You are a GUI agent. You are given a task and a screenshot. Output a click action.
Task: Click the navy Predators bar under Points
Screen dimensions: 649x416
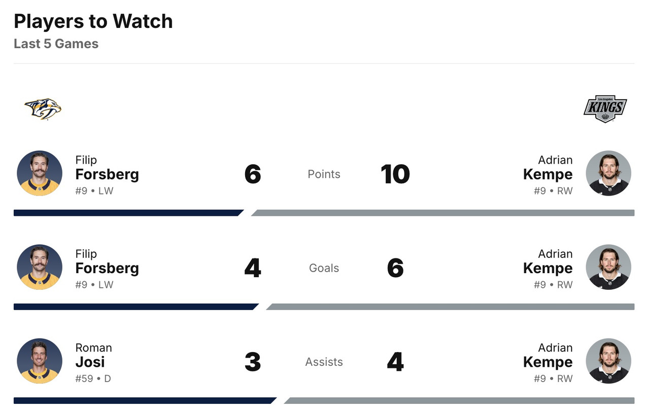point(127,213)
